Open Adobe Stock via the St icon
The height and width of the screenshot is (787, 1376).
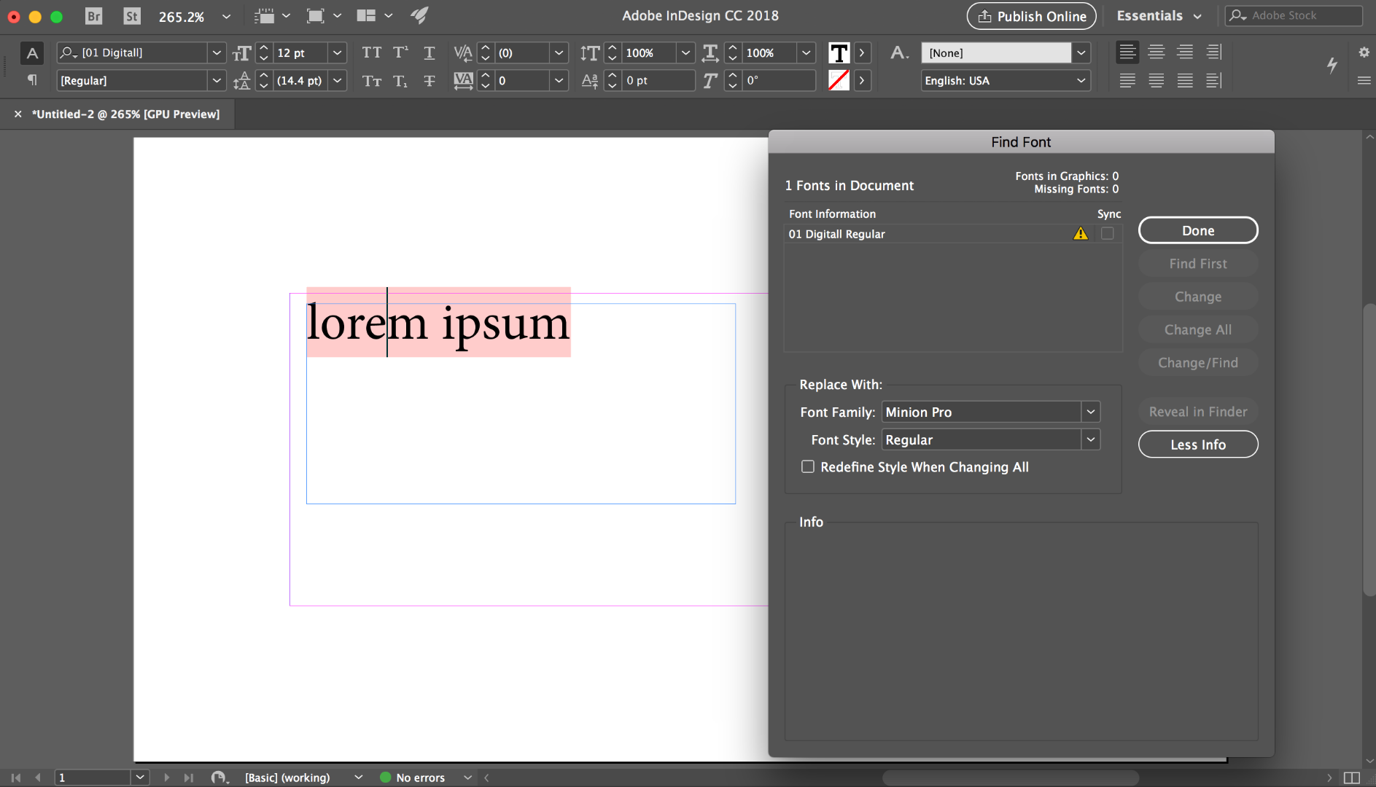(x=131, y=16)
